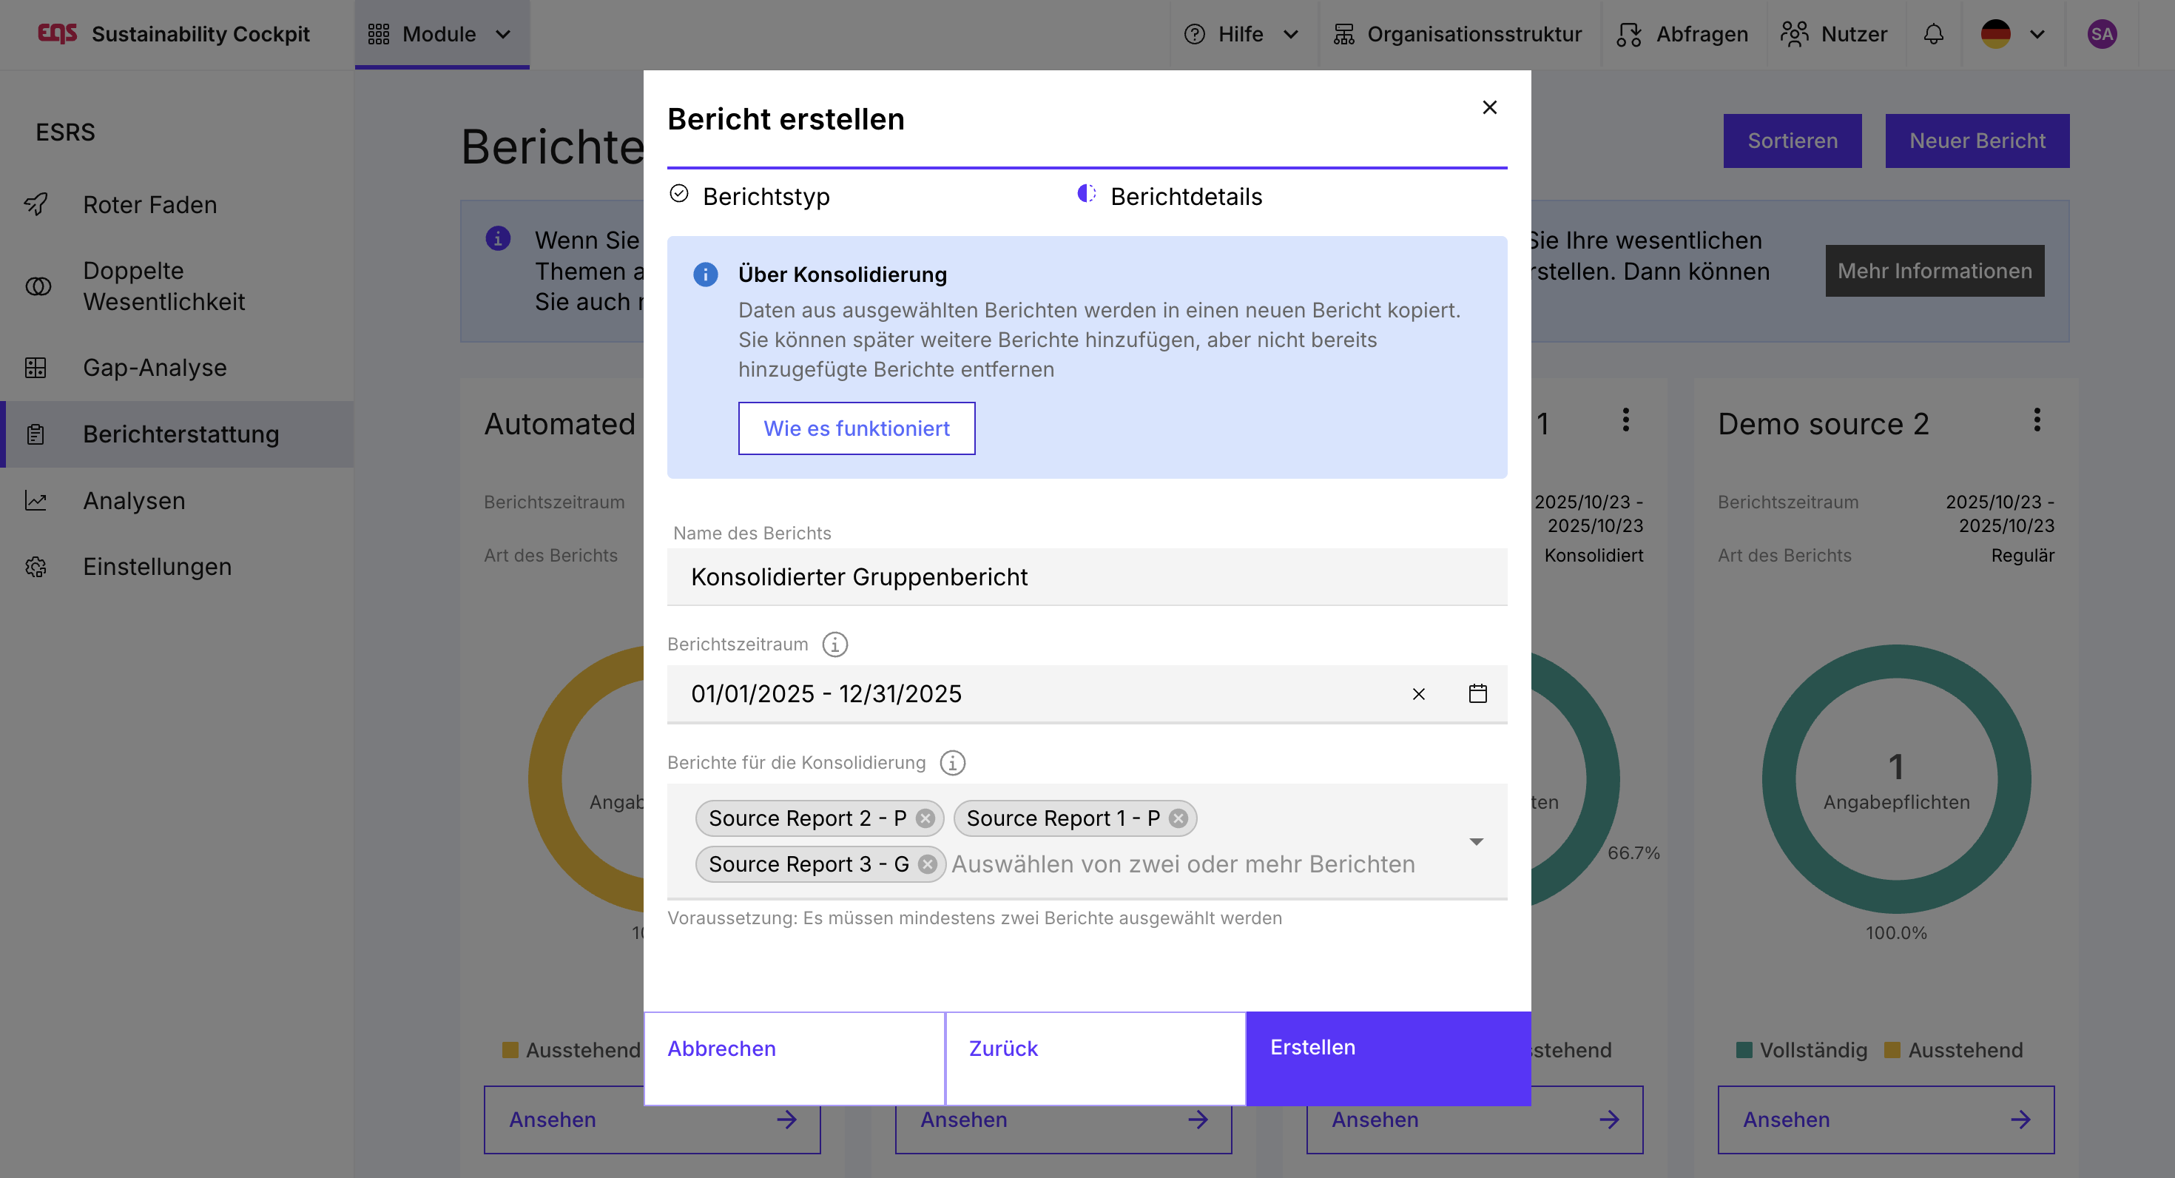Remove the Source Report 3 - G chip
The image size is (2175, 1178).
click(x=927, y=864)
